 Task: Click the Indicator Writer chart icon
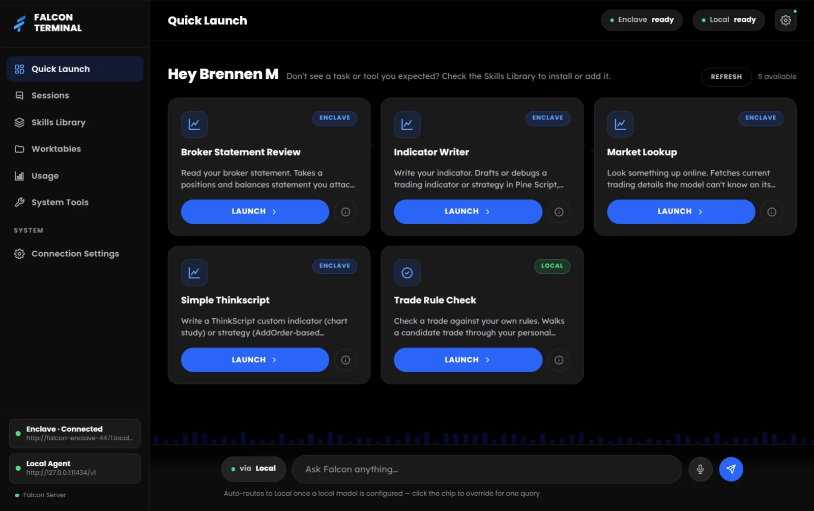click(x=407, y=124)
